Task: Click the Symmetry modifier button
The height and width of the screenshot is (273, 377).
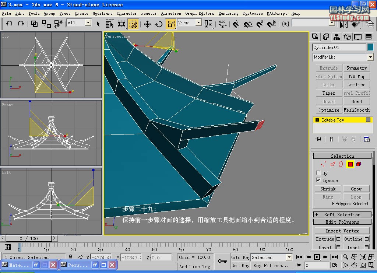Action: [x=356, y=68]
